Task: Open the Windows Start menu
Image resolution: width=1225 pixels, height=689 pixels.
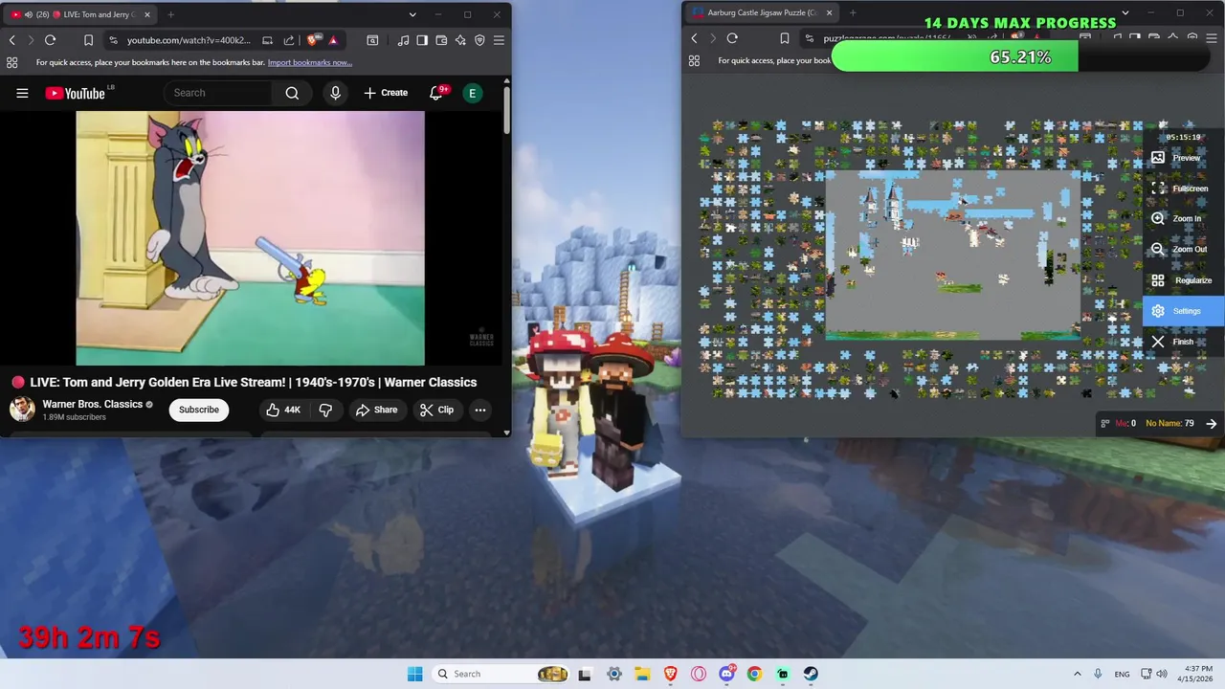Action: point(414,674)
